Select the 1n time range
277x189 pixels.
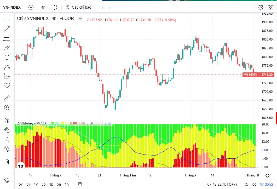click(67, 184)
